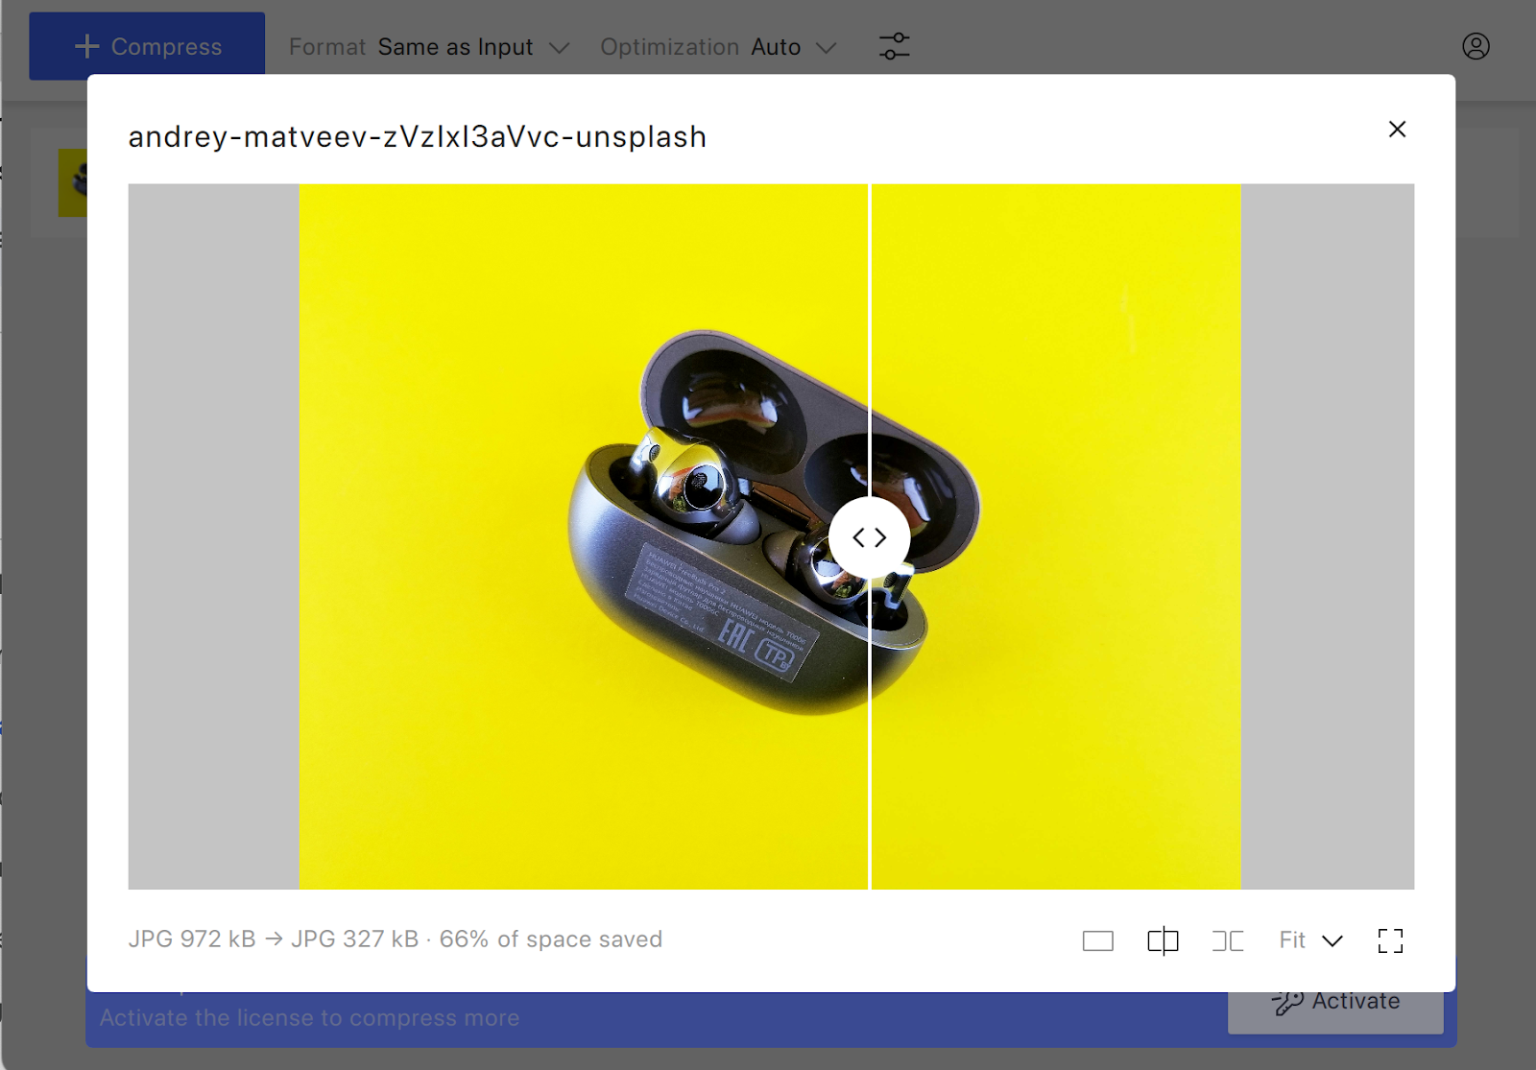Select side-by-side comparison view
Screen dimensions: 1536x1070
pyautogui.click(x=1228, y=940)
